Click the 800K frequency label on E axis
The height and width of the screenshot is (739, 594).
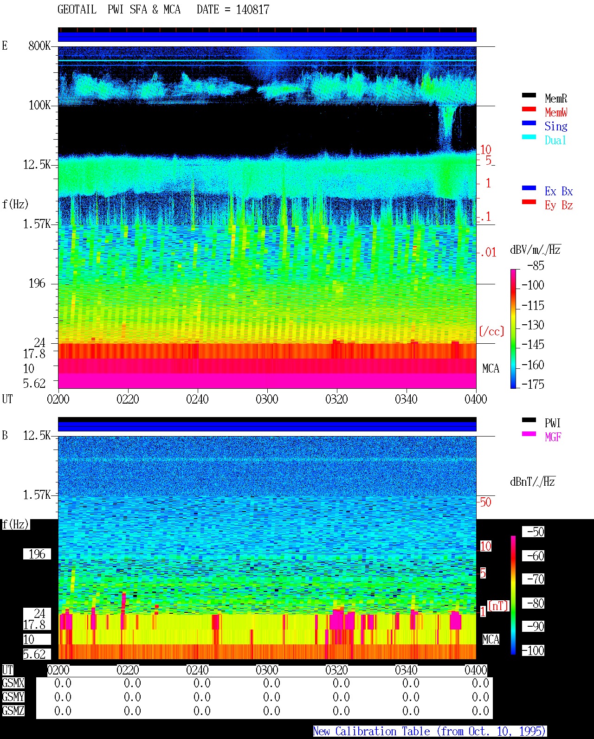[x=39, y=45]
